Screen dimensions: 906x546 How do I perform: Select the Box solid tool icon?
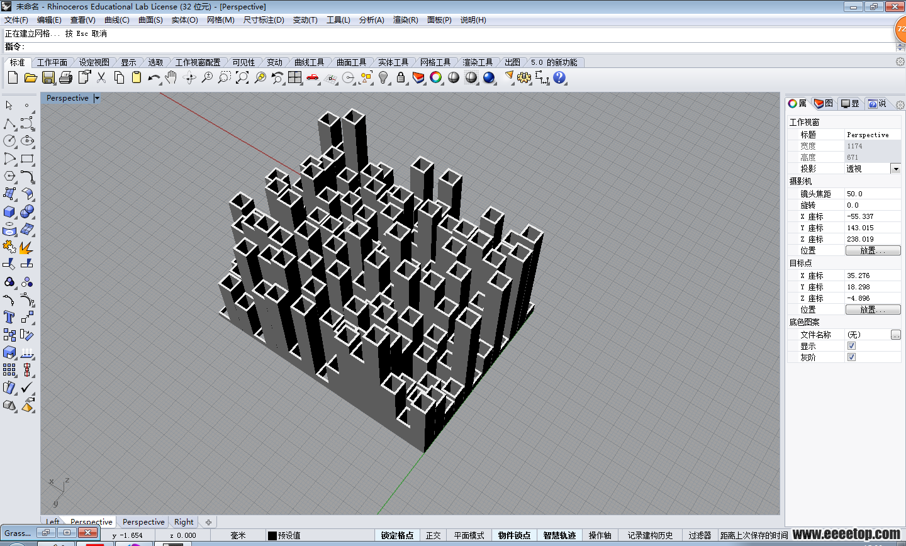pyautogui.click(x=9, y=211)
